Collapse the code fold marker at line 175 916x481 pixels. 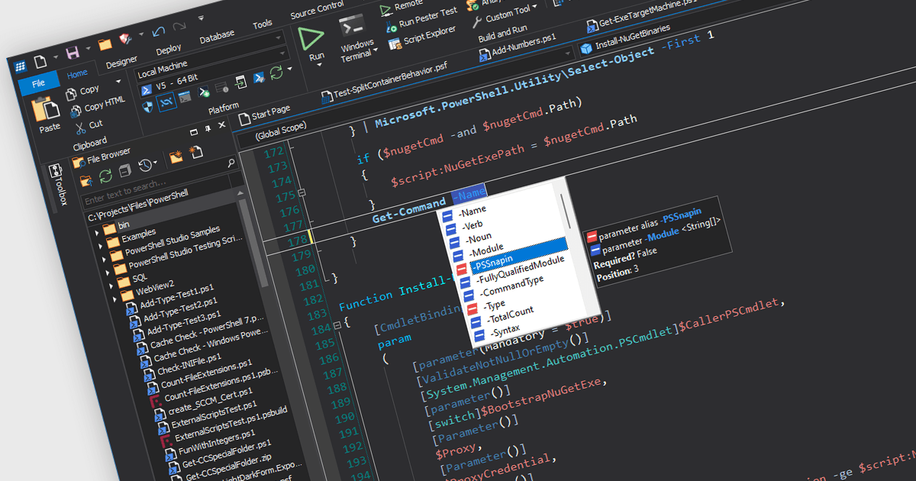302,194
